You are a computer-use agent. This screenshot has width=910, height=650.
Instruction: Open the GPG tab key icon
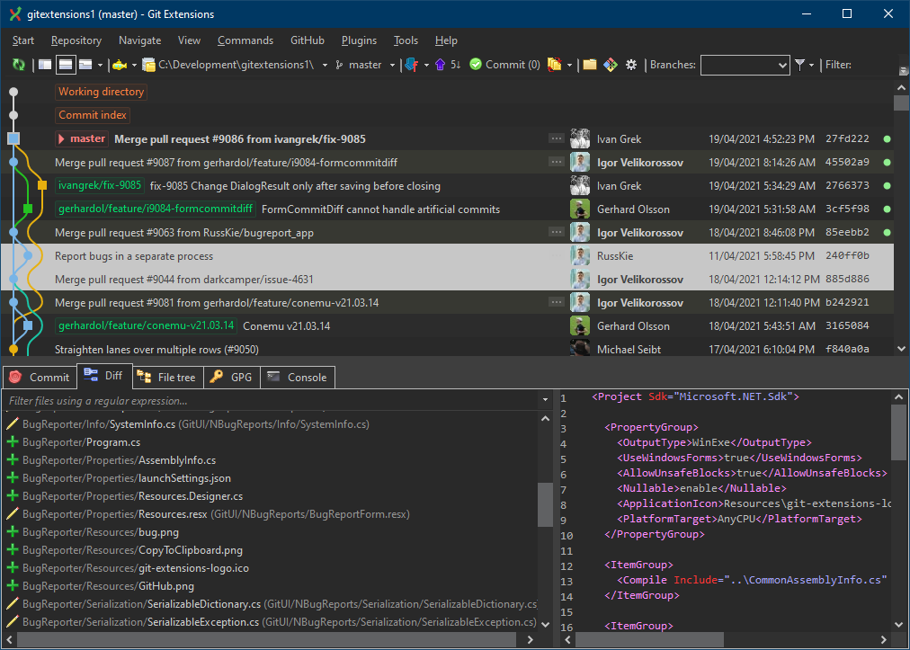click(x=216, y=377)
